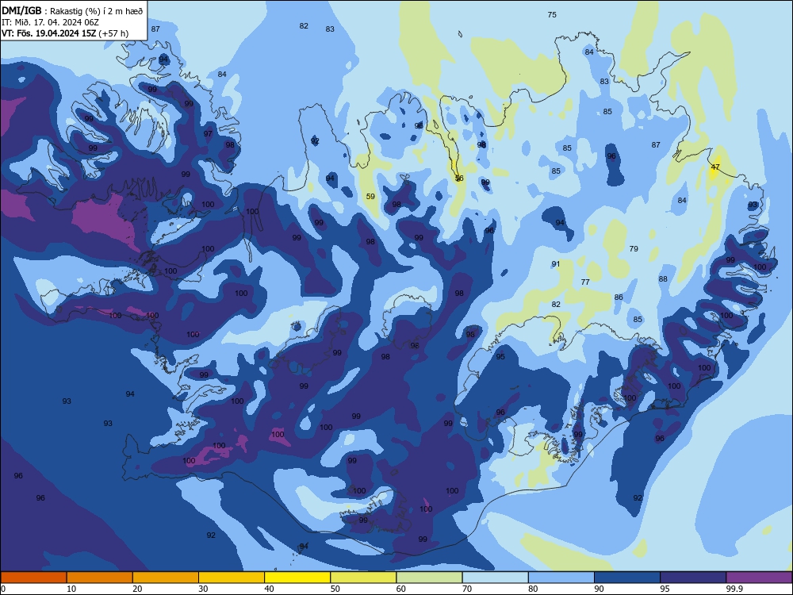Select the medium blue 90–95 legend swatch
This screenshot has width=793, height=595.
[x=627, y=578]
